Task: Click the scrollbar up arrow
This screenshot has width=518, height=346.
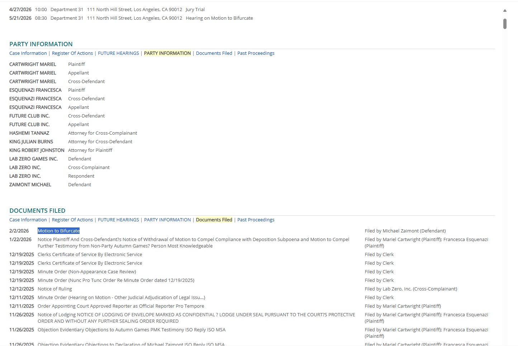Action: (x=505, y=11)
